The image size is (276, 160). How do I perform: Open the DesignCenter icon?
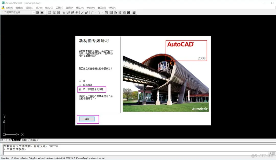click(111, 12)
